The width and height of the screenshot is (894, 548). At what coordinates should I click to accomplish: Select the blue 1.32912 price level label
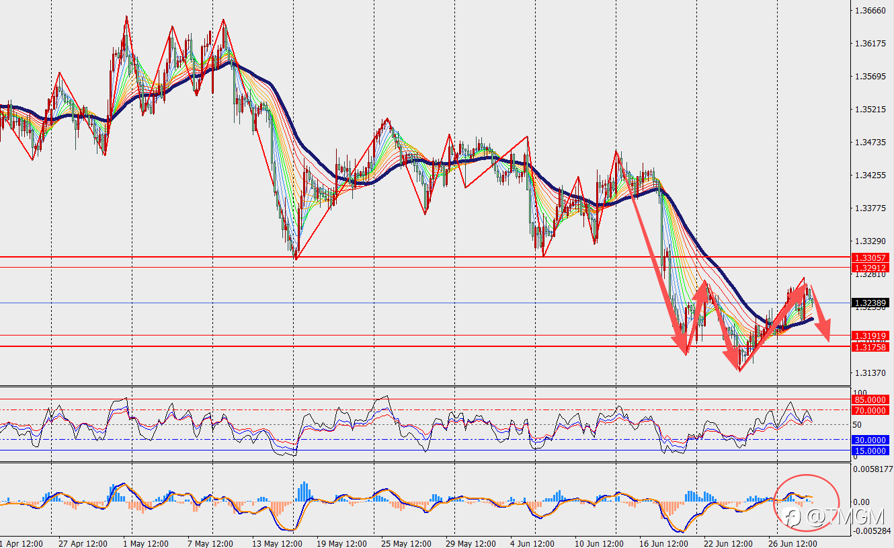(870, 268)
